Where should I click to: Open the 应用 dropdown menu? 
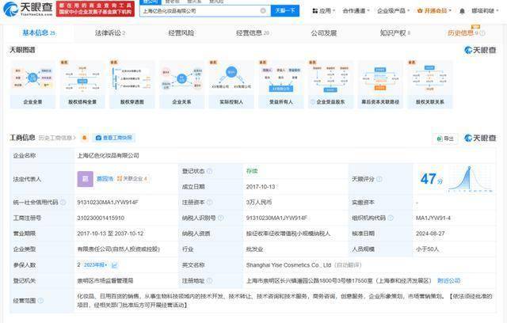[323, 11]
